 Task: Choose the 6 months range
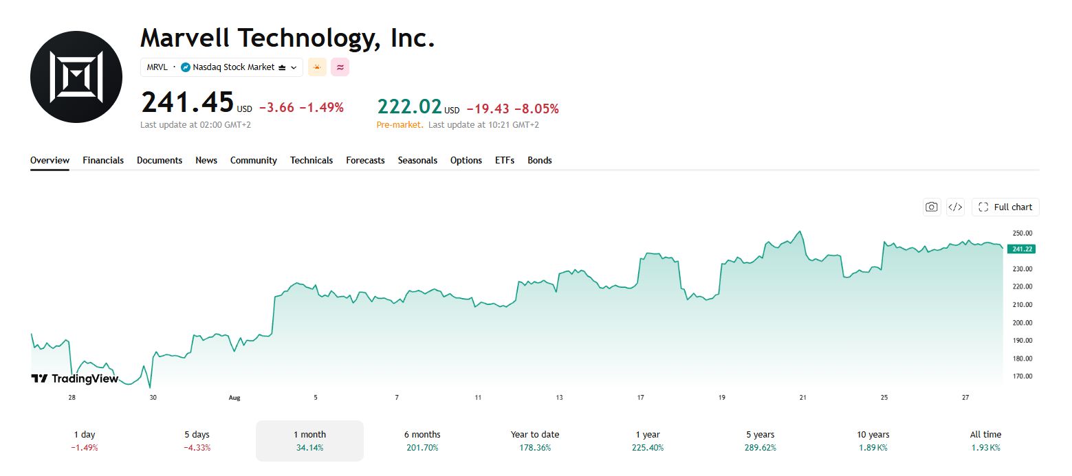coord(422,440)
